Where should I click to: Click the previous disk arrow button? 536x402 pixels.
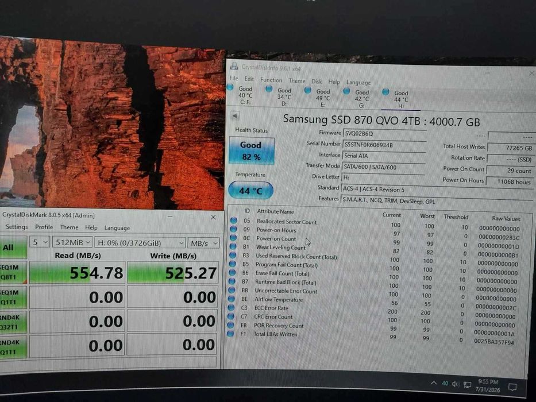point(235,116)
